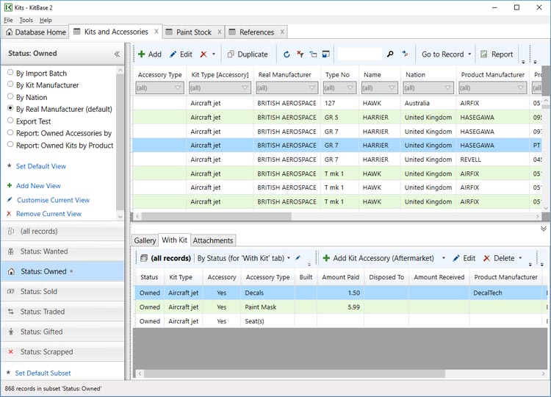Click the horizontal scrollbar under the kits grid
Viewport: 551px width, 397px height.
coord(337,216)
